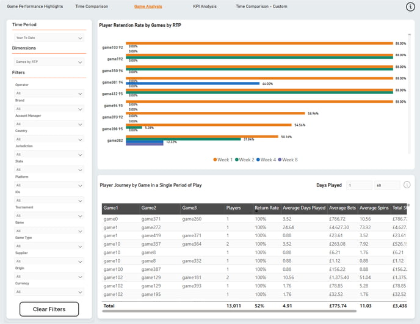Click the info icon in top-right corner
Viewport: 420px width, 324px height.
pos(410,7)
